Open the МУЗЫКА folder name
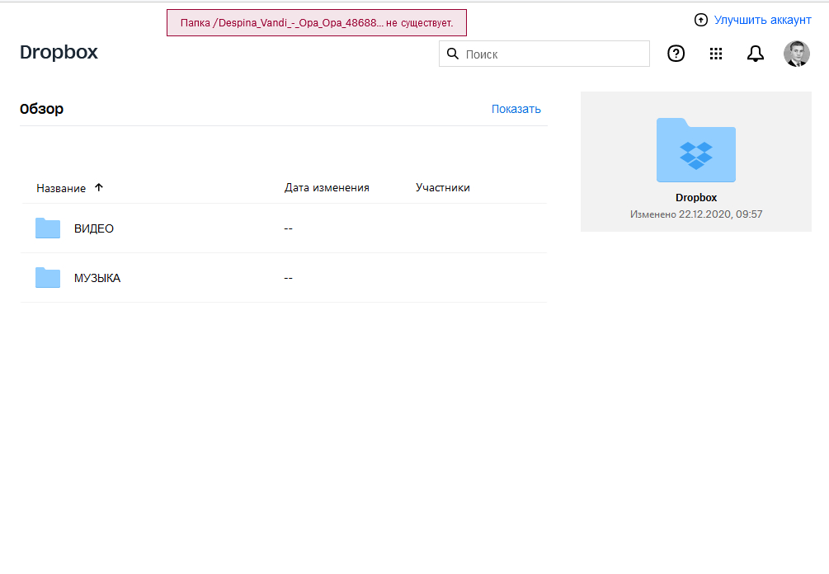 (97, 278)
